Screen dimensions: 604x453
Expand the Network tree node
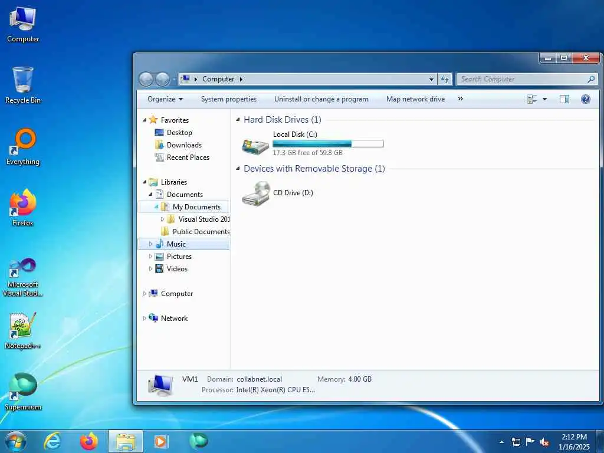[145, 318]
